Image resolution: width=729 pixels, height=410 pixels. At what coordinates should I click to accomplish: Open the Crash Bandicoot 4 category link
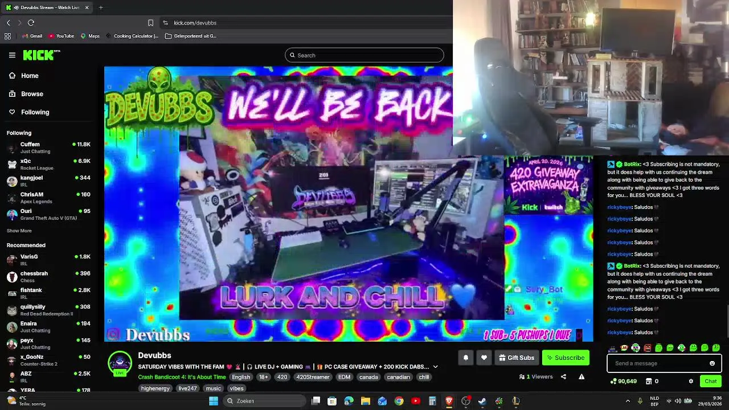pyautogui.click(x=182, y=377)
